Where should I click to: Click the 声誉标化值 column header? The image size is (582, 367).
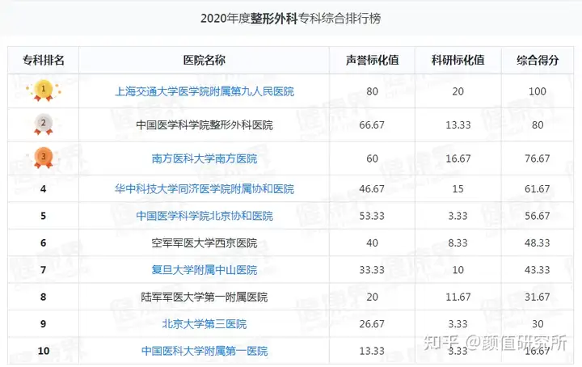coord(373,60)
